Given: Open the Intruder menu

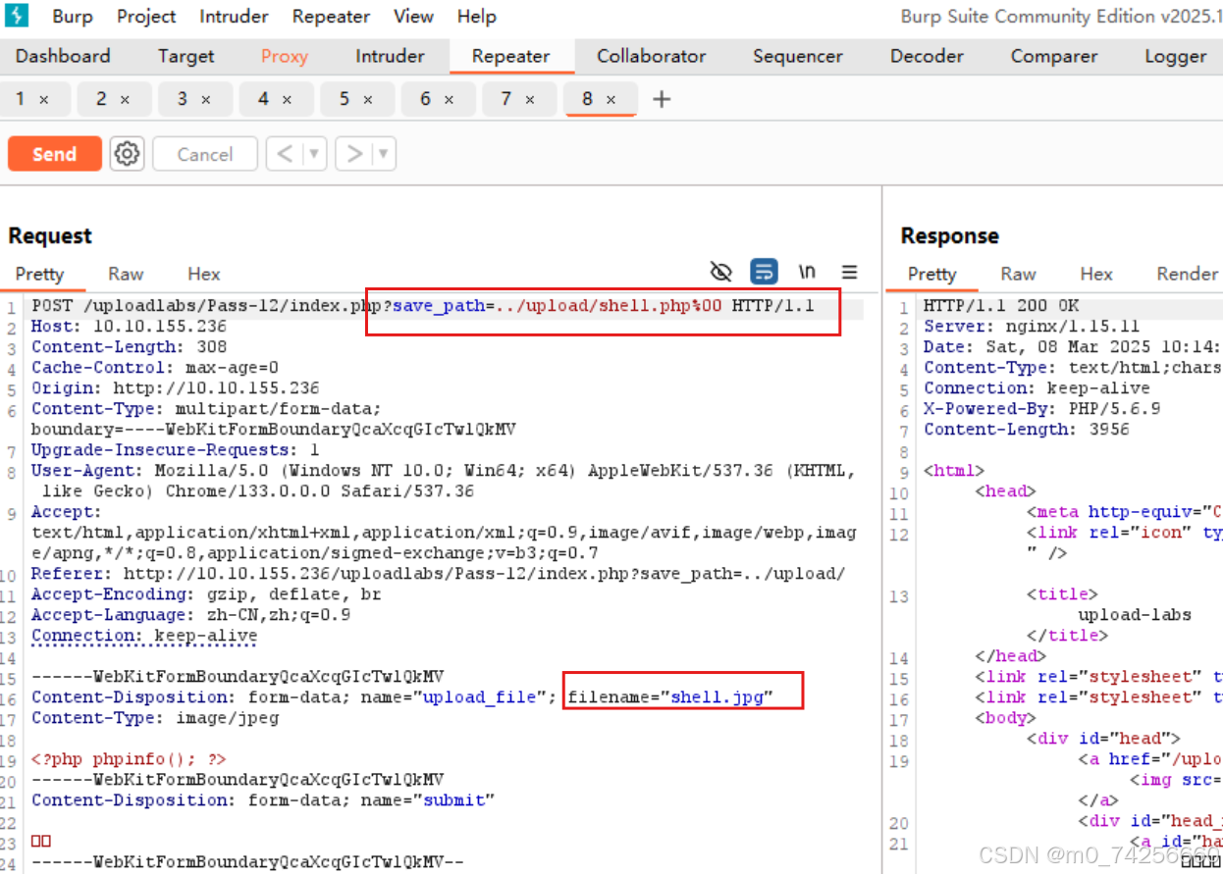Looking at the screenshot, I should [234, 17].
